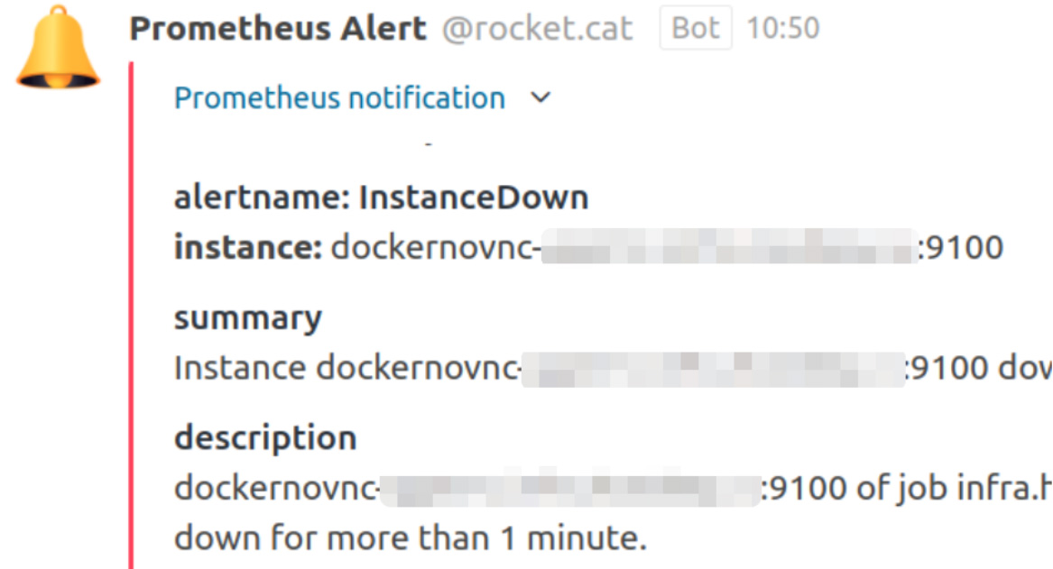Open the Prometheus notification title link
1053x569 pixels.
click(339, 97)
